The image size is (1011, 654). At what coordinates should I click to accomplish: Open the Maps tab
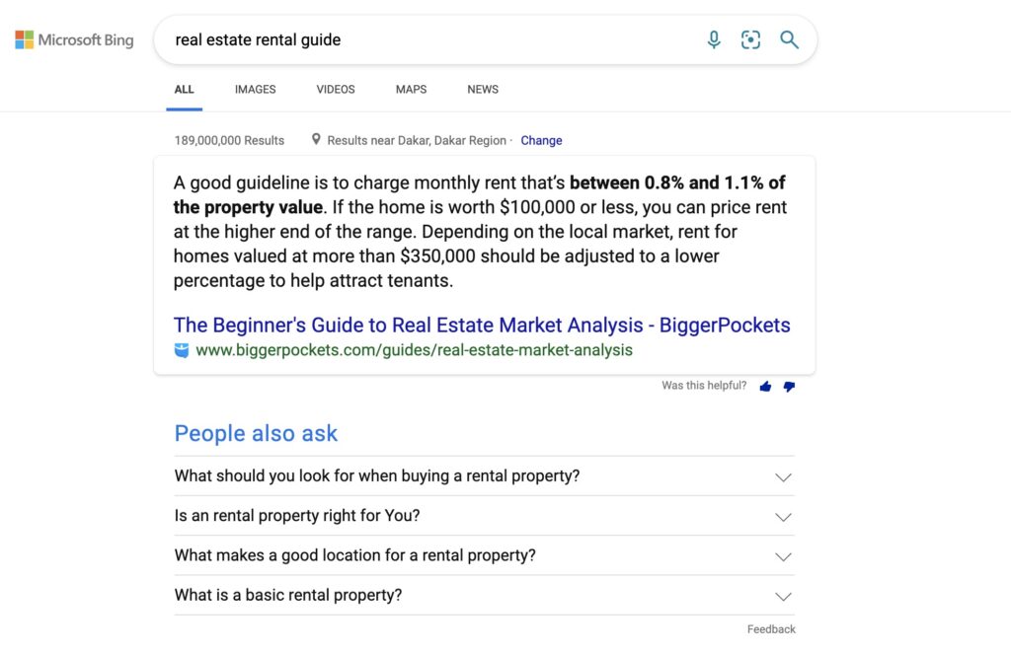coord(412,90)
